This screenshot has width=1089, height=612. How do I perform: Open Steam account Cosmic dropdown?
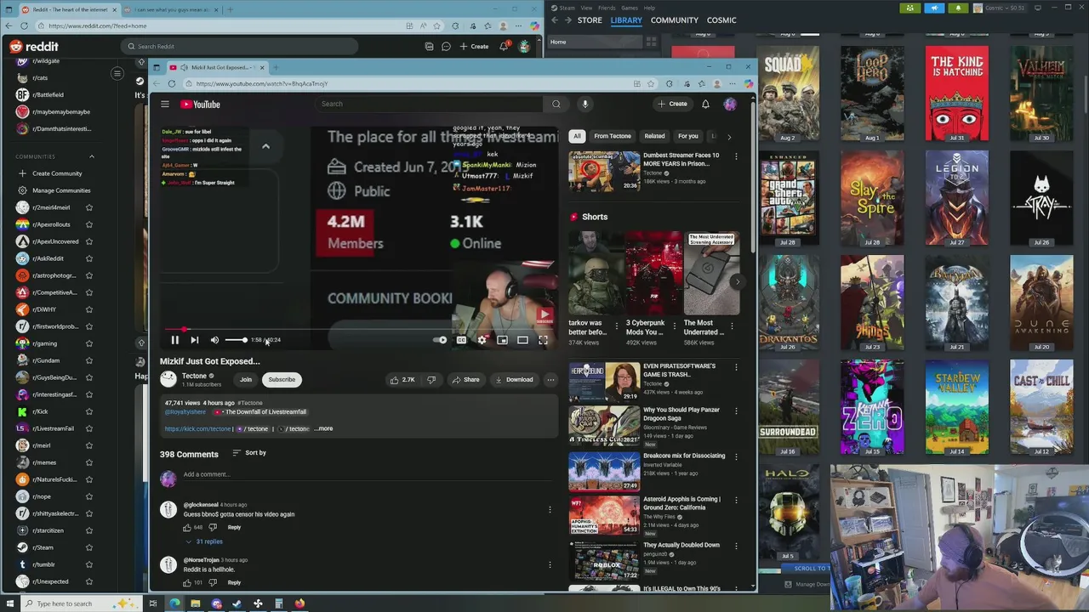tap(1002, 8)
